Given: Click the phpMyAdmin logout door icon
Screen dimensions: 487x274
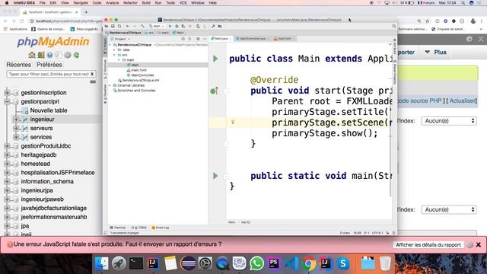Looking at the screenshot, I should (x=40, y=55).
